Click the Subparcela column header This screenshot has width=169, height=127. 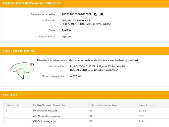[x=13, y=105]
